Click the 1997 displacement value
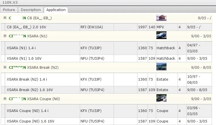The width and height of the screenshot is (216, 125). tap(142, 27)
